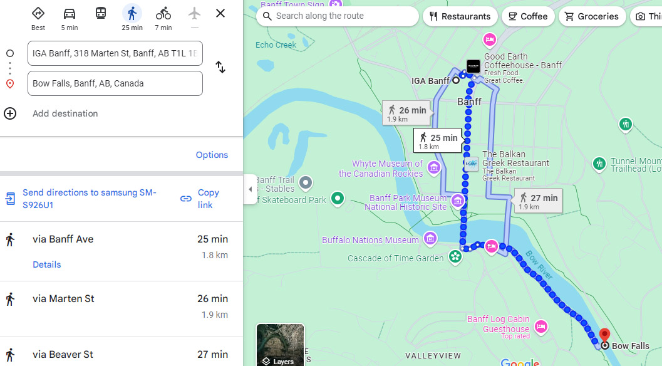Open the Skateboard Park green pin
The image size is (662, 366).
click(338, 198)
